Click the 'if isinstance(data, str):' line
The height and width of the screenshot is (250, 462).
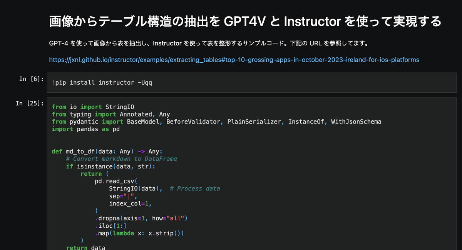coord(110,166)
